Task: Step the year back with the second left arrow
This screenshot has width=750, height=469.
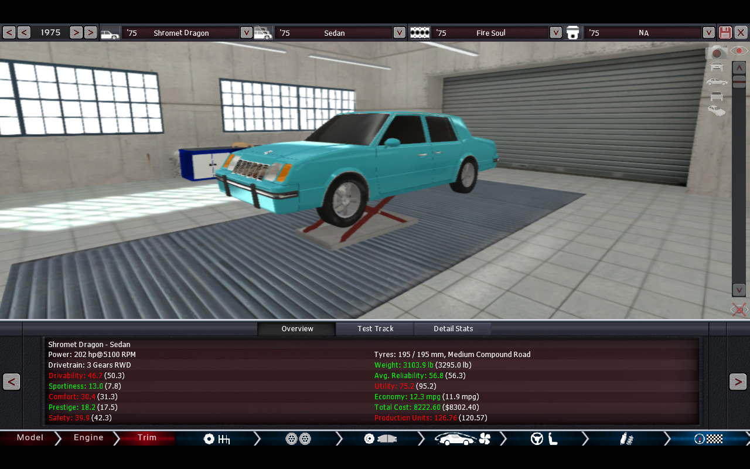Action: (24, 32)
